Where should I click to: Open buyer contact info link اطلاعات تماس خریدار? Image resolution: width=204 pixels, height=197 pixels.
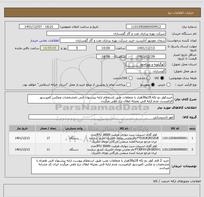(x=45, y=40)
